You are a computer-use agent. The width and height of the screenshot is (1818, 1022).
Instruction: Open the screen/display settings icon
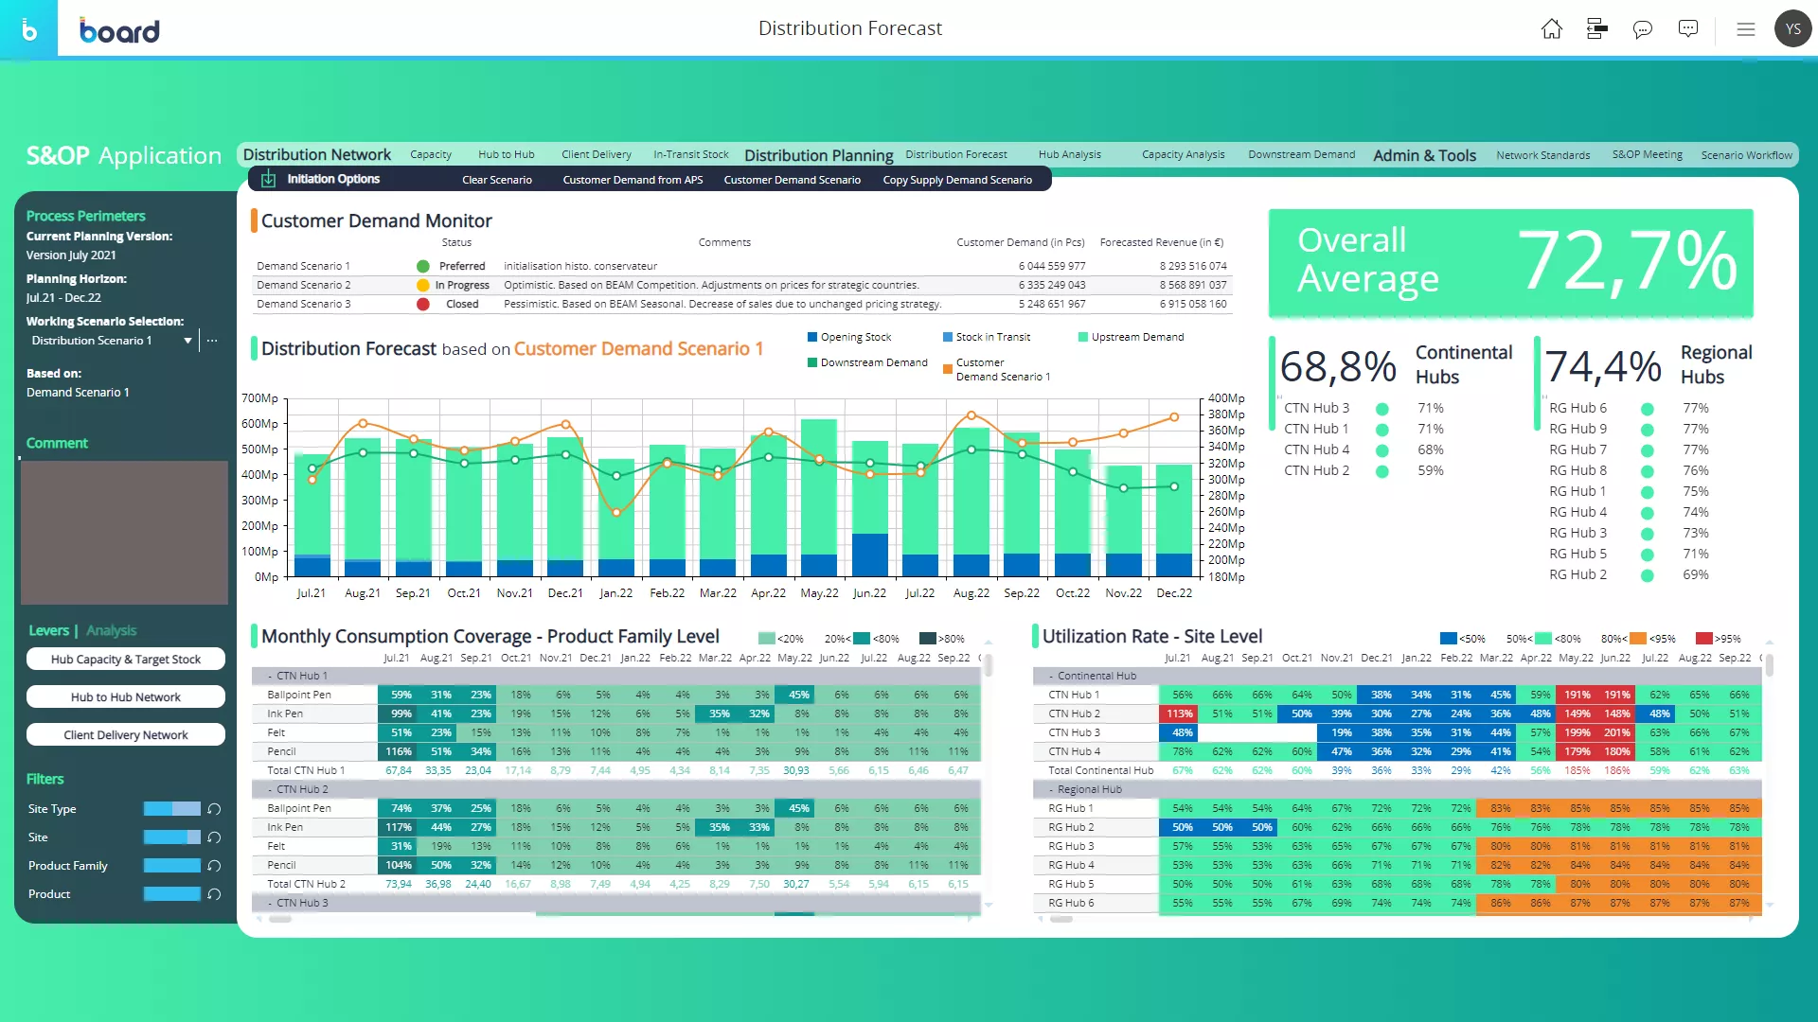(x=1598, y=28)
